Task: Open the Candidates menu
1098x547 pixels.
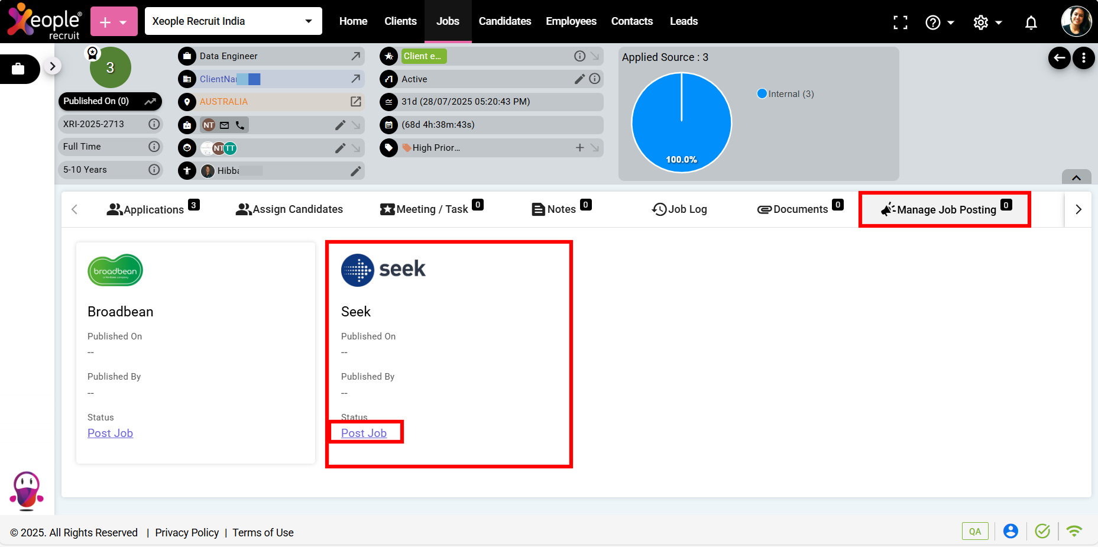Action: click(504, 21)
